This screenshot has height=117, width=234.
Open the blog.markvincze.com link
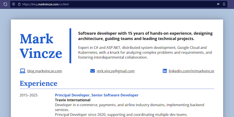pyautogui.click(x=45, y=71)
